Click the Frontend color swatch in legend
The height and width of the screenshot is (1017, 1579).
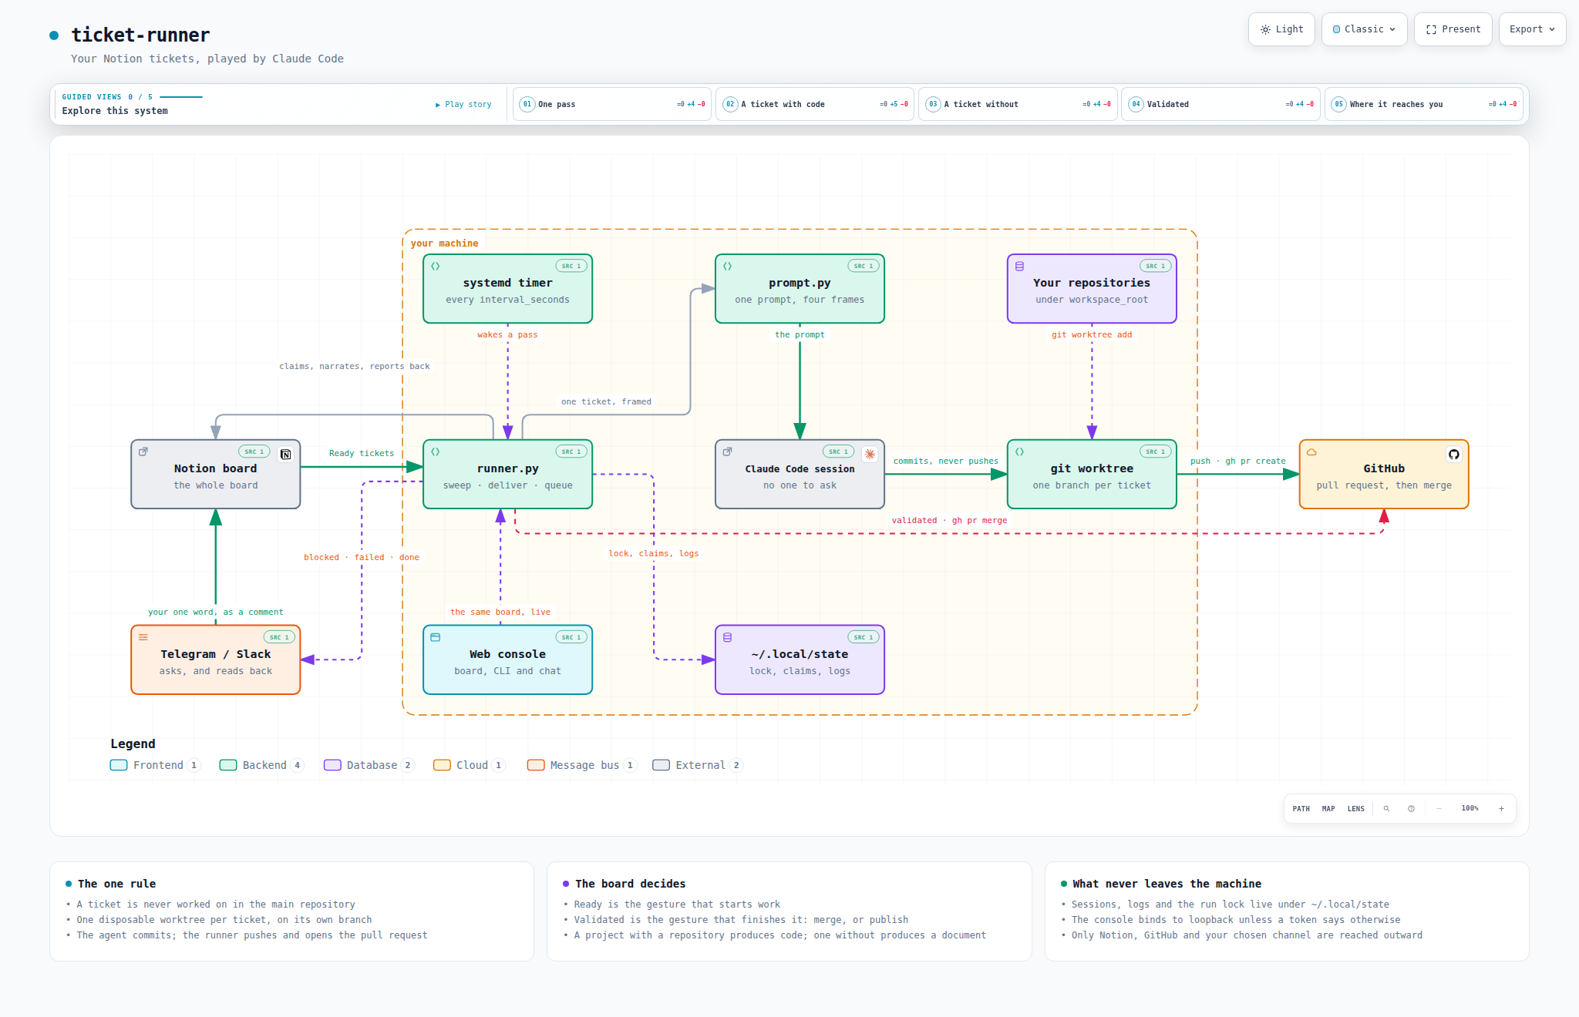coord(119,765)
